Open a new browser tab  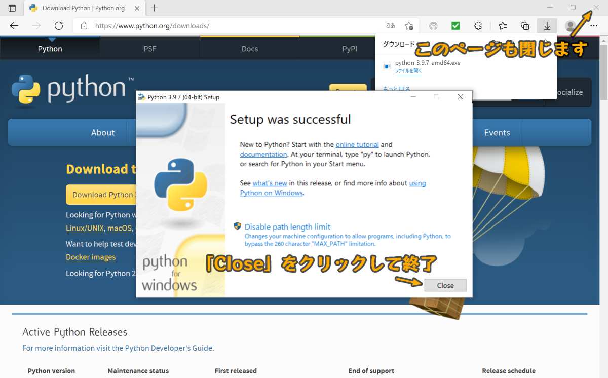pyautogui.click(x=155, y=8)
